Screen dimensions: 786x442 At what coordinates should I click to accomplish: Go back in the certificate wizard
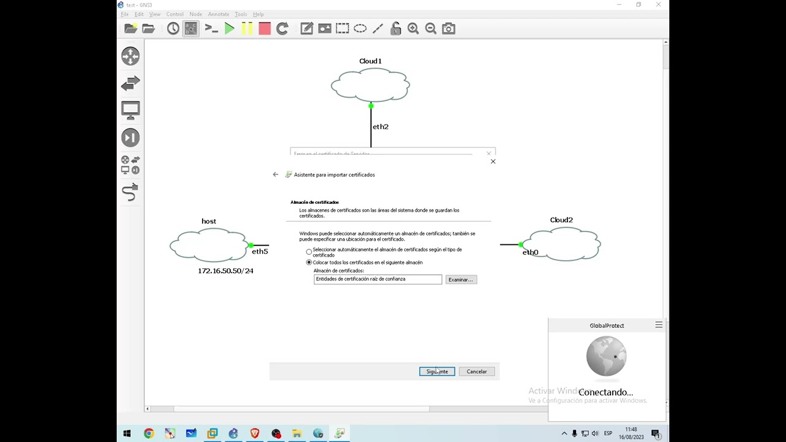click(275, 174)
